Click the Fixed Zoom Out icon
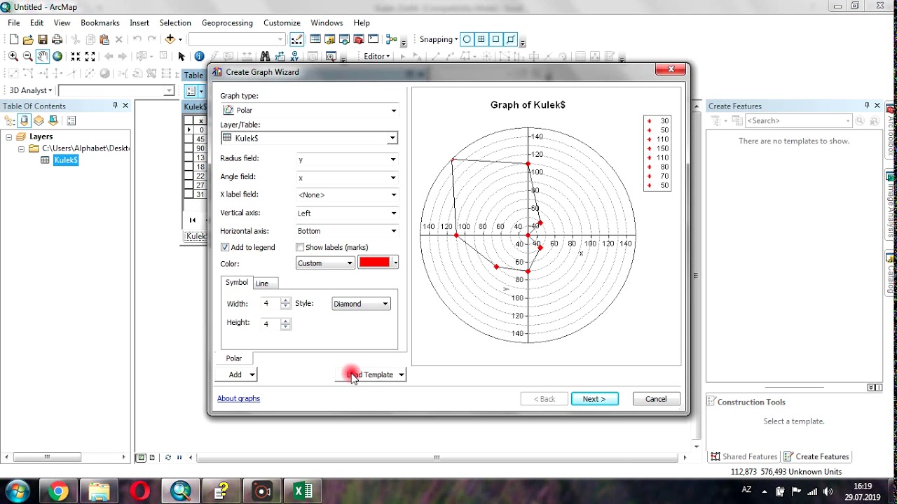The height and width of the screenshot is (504, 897). pyautogui.click(x=90, y=56)
